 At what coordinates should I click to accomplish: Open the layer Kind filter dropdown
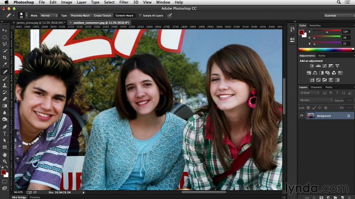click(x=310, y=93)
